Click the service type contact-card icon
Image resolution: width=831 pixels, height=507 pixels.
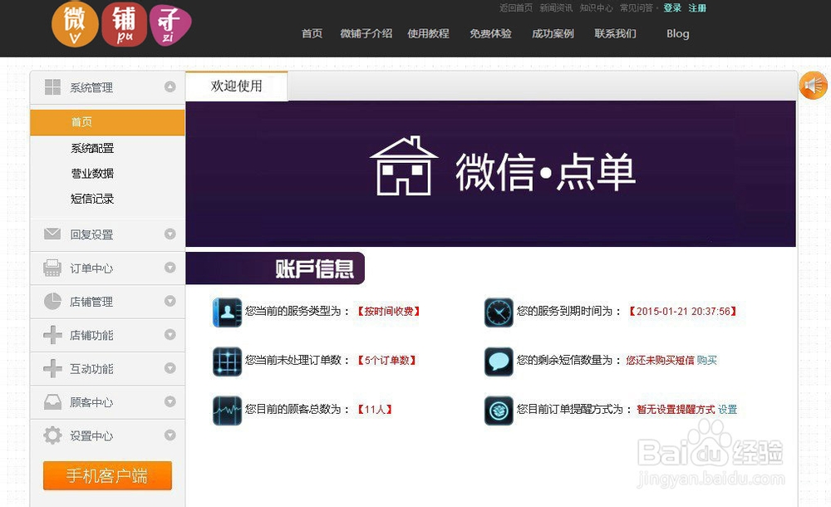[x=228, y=312]
